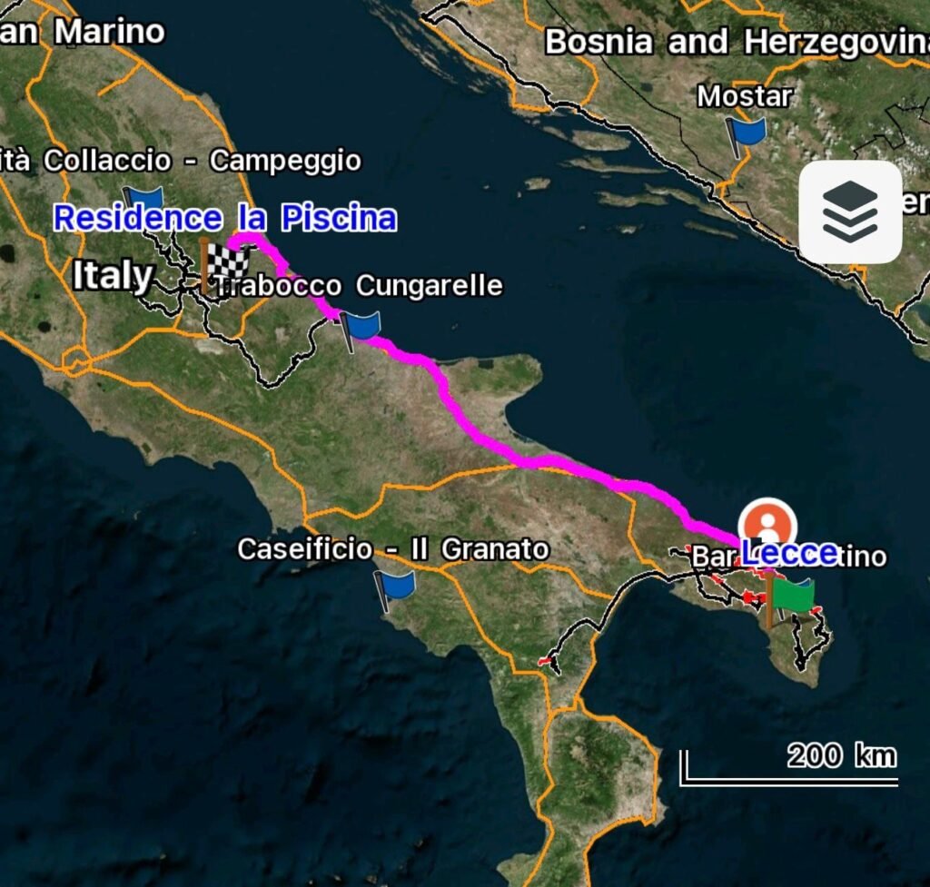Viewport: 930px width, 887px height.
Task: Select the Residence la Piscina label
Action: point(225,218)
